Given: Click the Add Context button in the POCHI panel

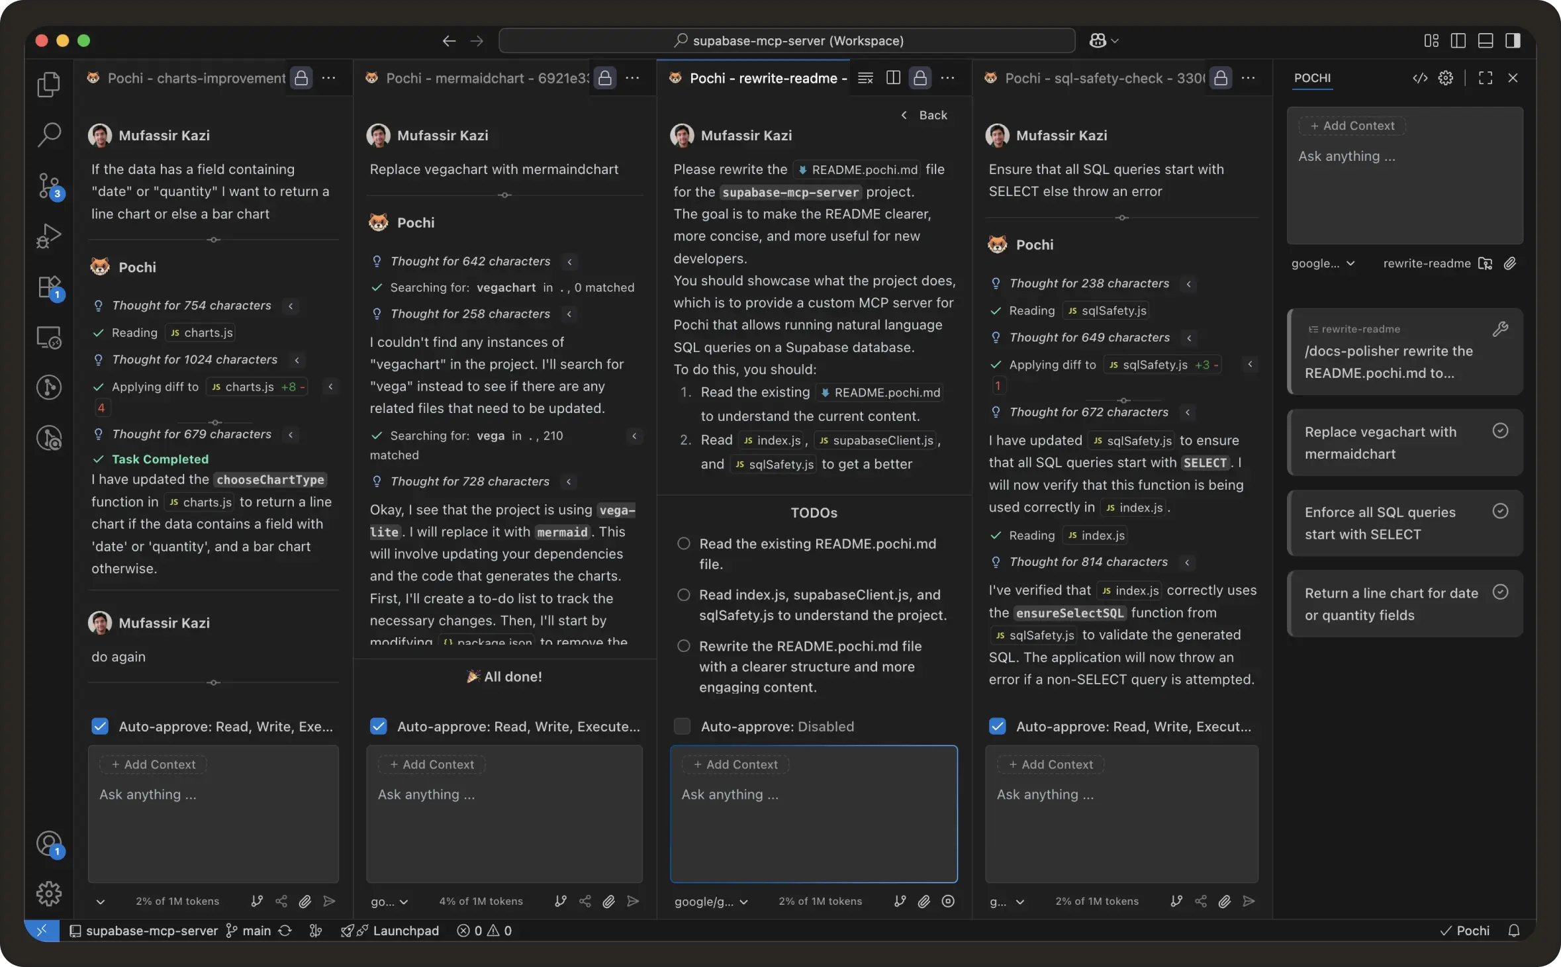Looking at the screenshot, I should pos(1351,125).
